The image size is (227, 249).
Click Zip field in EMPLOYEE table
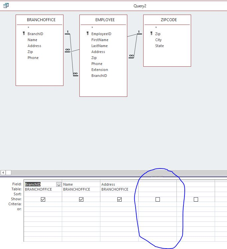[94, 58]
